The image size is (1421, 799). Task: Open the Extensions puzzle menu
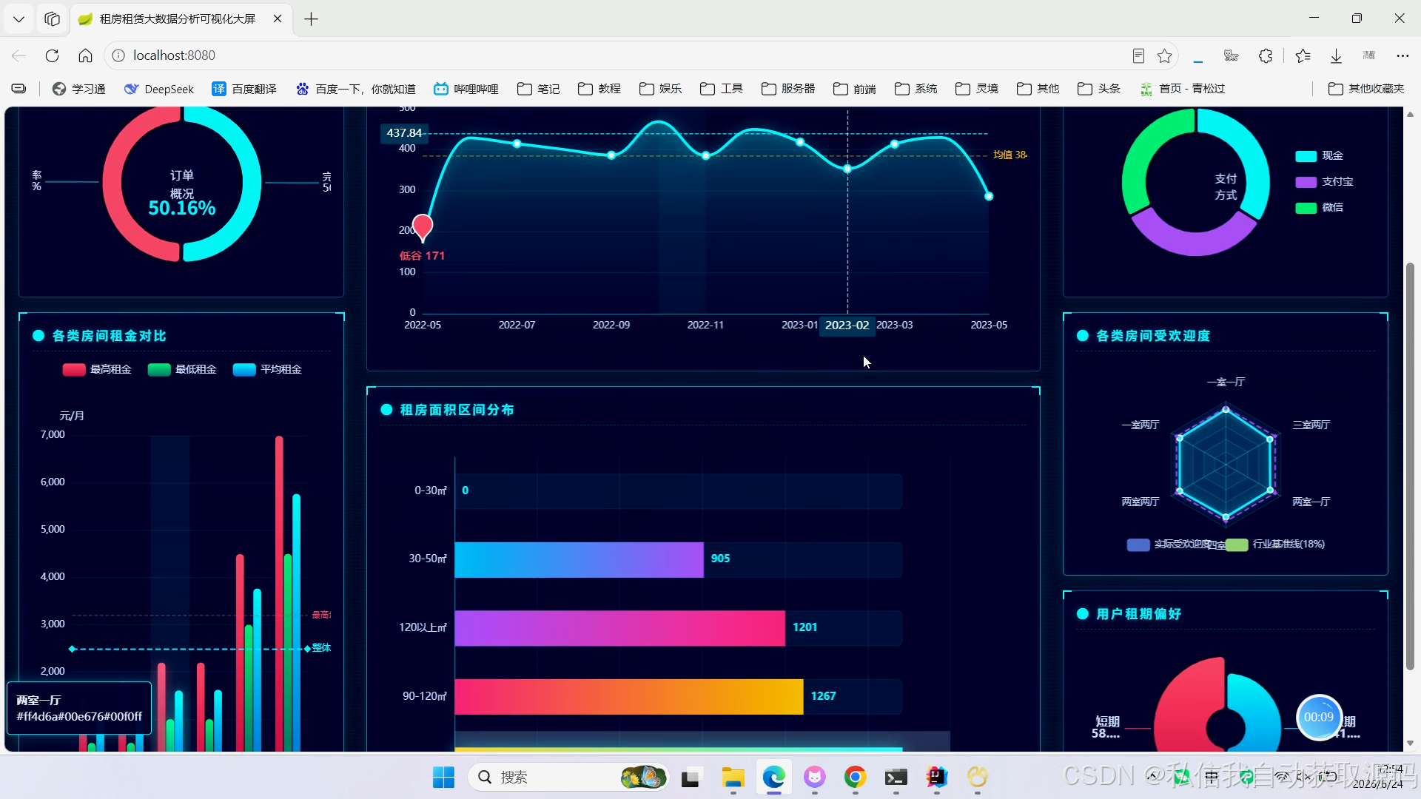tap(1266, 55)
